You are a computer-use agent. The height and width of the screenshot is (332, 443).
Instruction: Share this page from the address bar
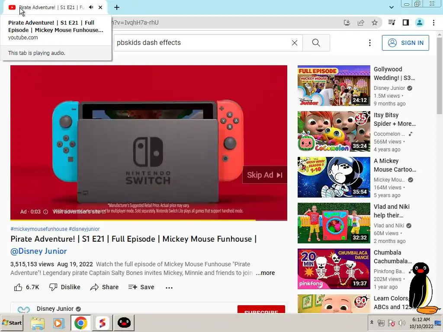point(361,22)
